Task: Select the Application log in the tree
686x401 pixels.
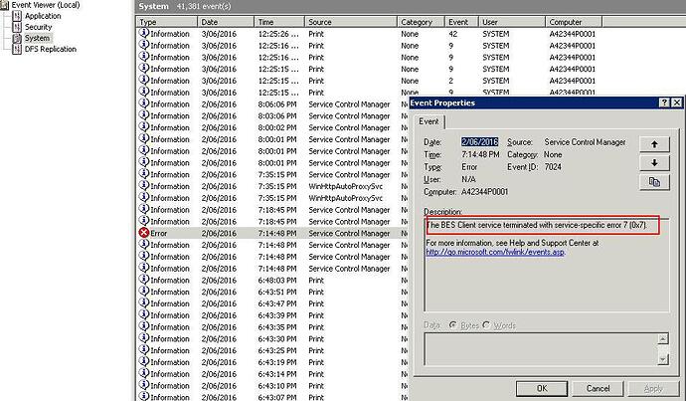Action: pyautogui.click(x=43, y=16)
